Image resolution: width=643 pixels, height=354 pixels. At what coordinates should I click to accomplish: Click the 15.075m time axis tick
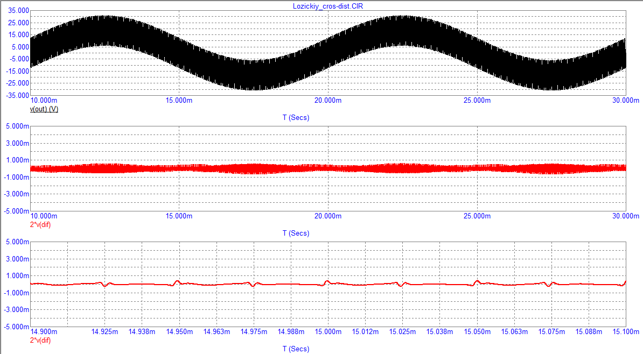(551, 331)
